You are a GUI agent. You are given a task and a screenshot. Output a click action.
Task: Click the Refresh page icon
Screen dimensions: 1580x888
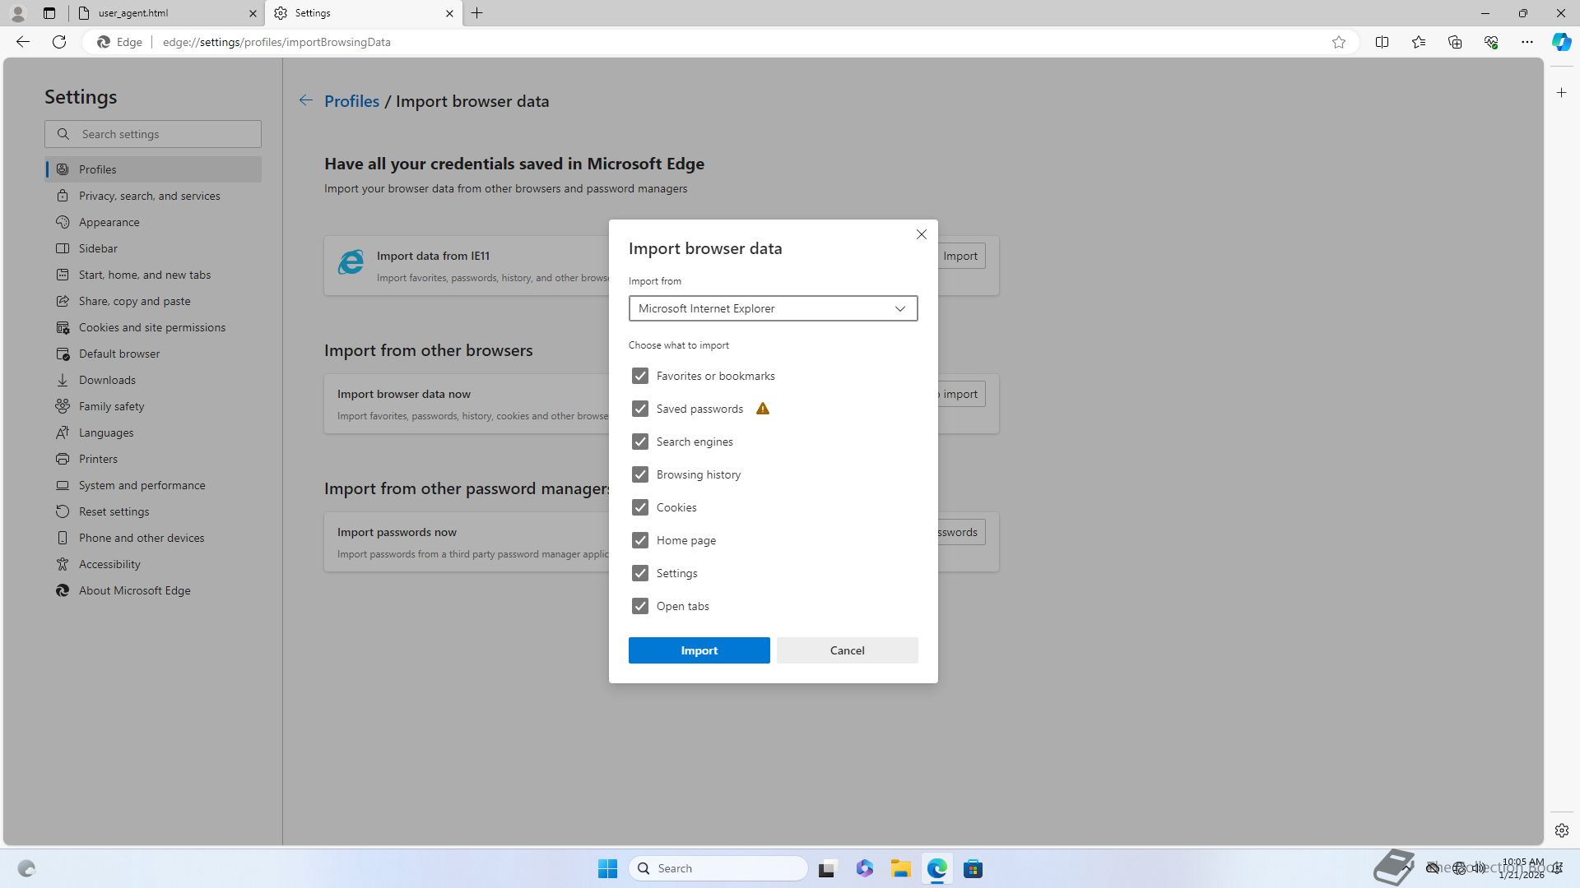click(x=59, y=42)
